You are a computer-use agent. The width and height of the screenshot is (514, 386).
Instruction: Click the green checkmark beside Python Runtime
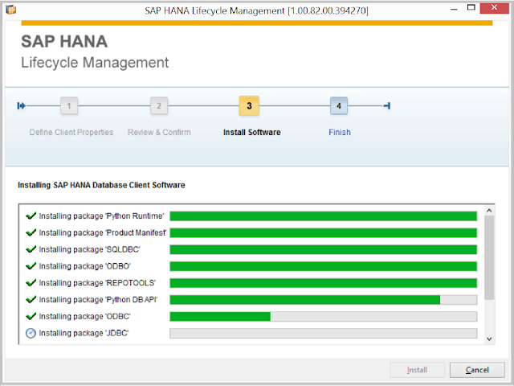point(31,216)
